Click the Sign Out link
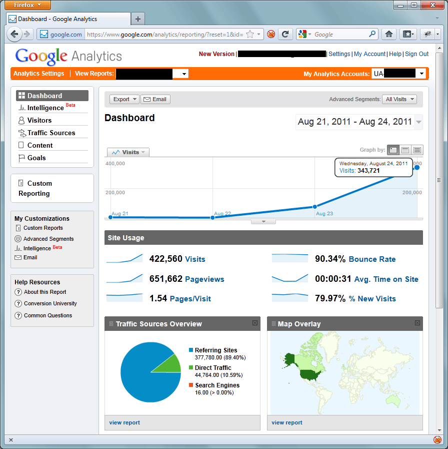The height and width of the screenshot is (449, 448). (x=417, y=54)
